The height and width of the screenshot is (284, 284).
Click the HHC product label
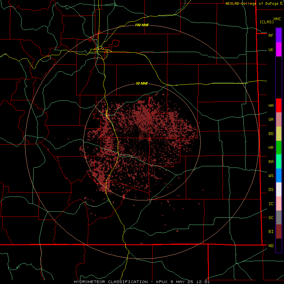pos(277,19)
